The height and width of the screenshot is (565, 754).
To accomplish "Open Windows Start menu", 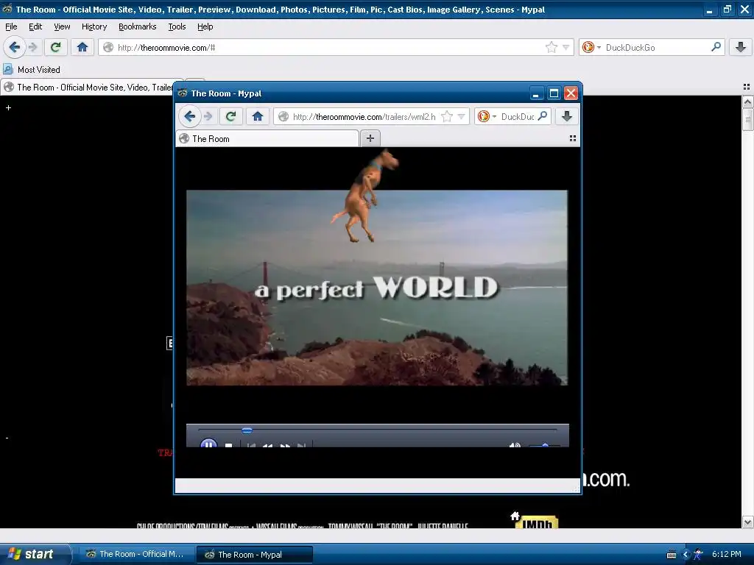I will (x=35, y=554).
